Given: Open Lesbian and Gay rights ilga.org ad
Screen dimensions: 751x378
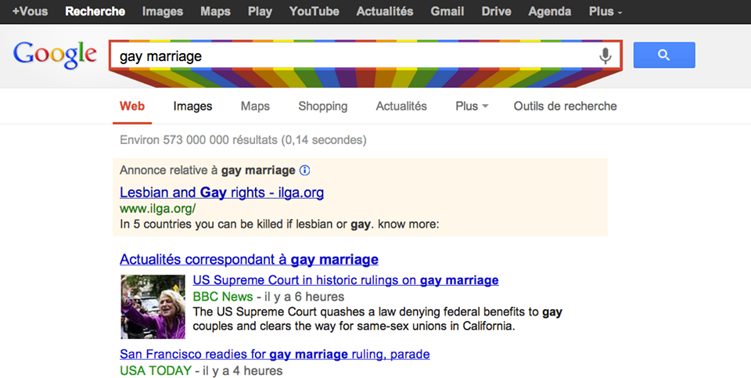Looking at the screenshot, I should tap(221, 193).
